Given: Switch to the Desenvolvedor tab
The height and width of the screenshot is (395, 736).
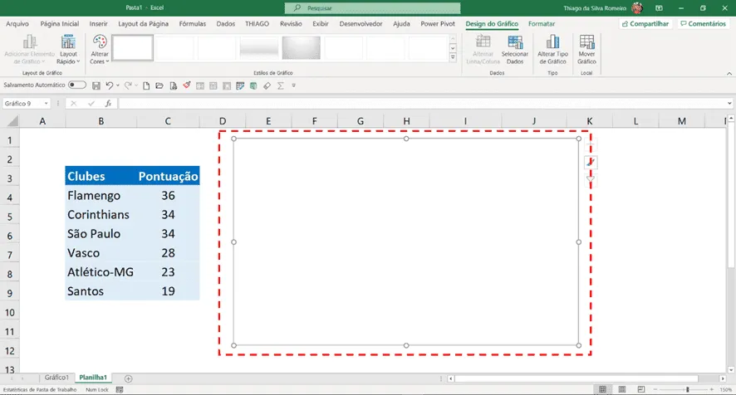Looking at the screenshot, I should click(361, 23).
